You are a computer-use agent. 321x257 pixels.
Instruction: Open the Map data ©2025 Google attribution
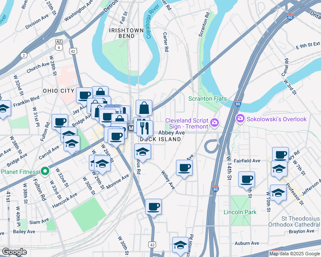pos(294,254)
